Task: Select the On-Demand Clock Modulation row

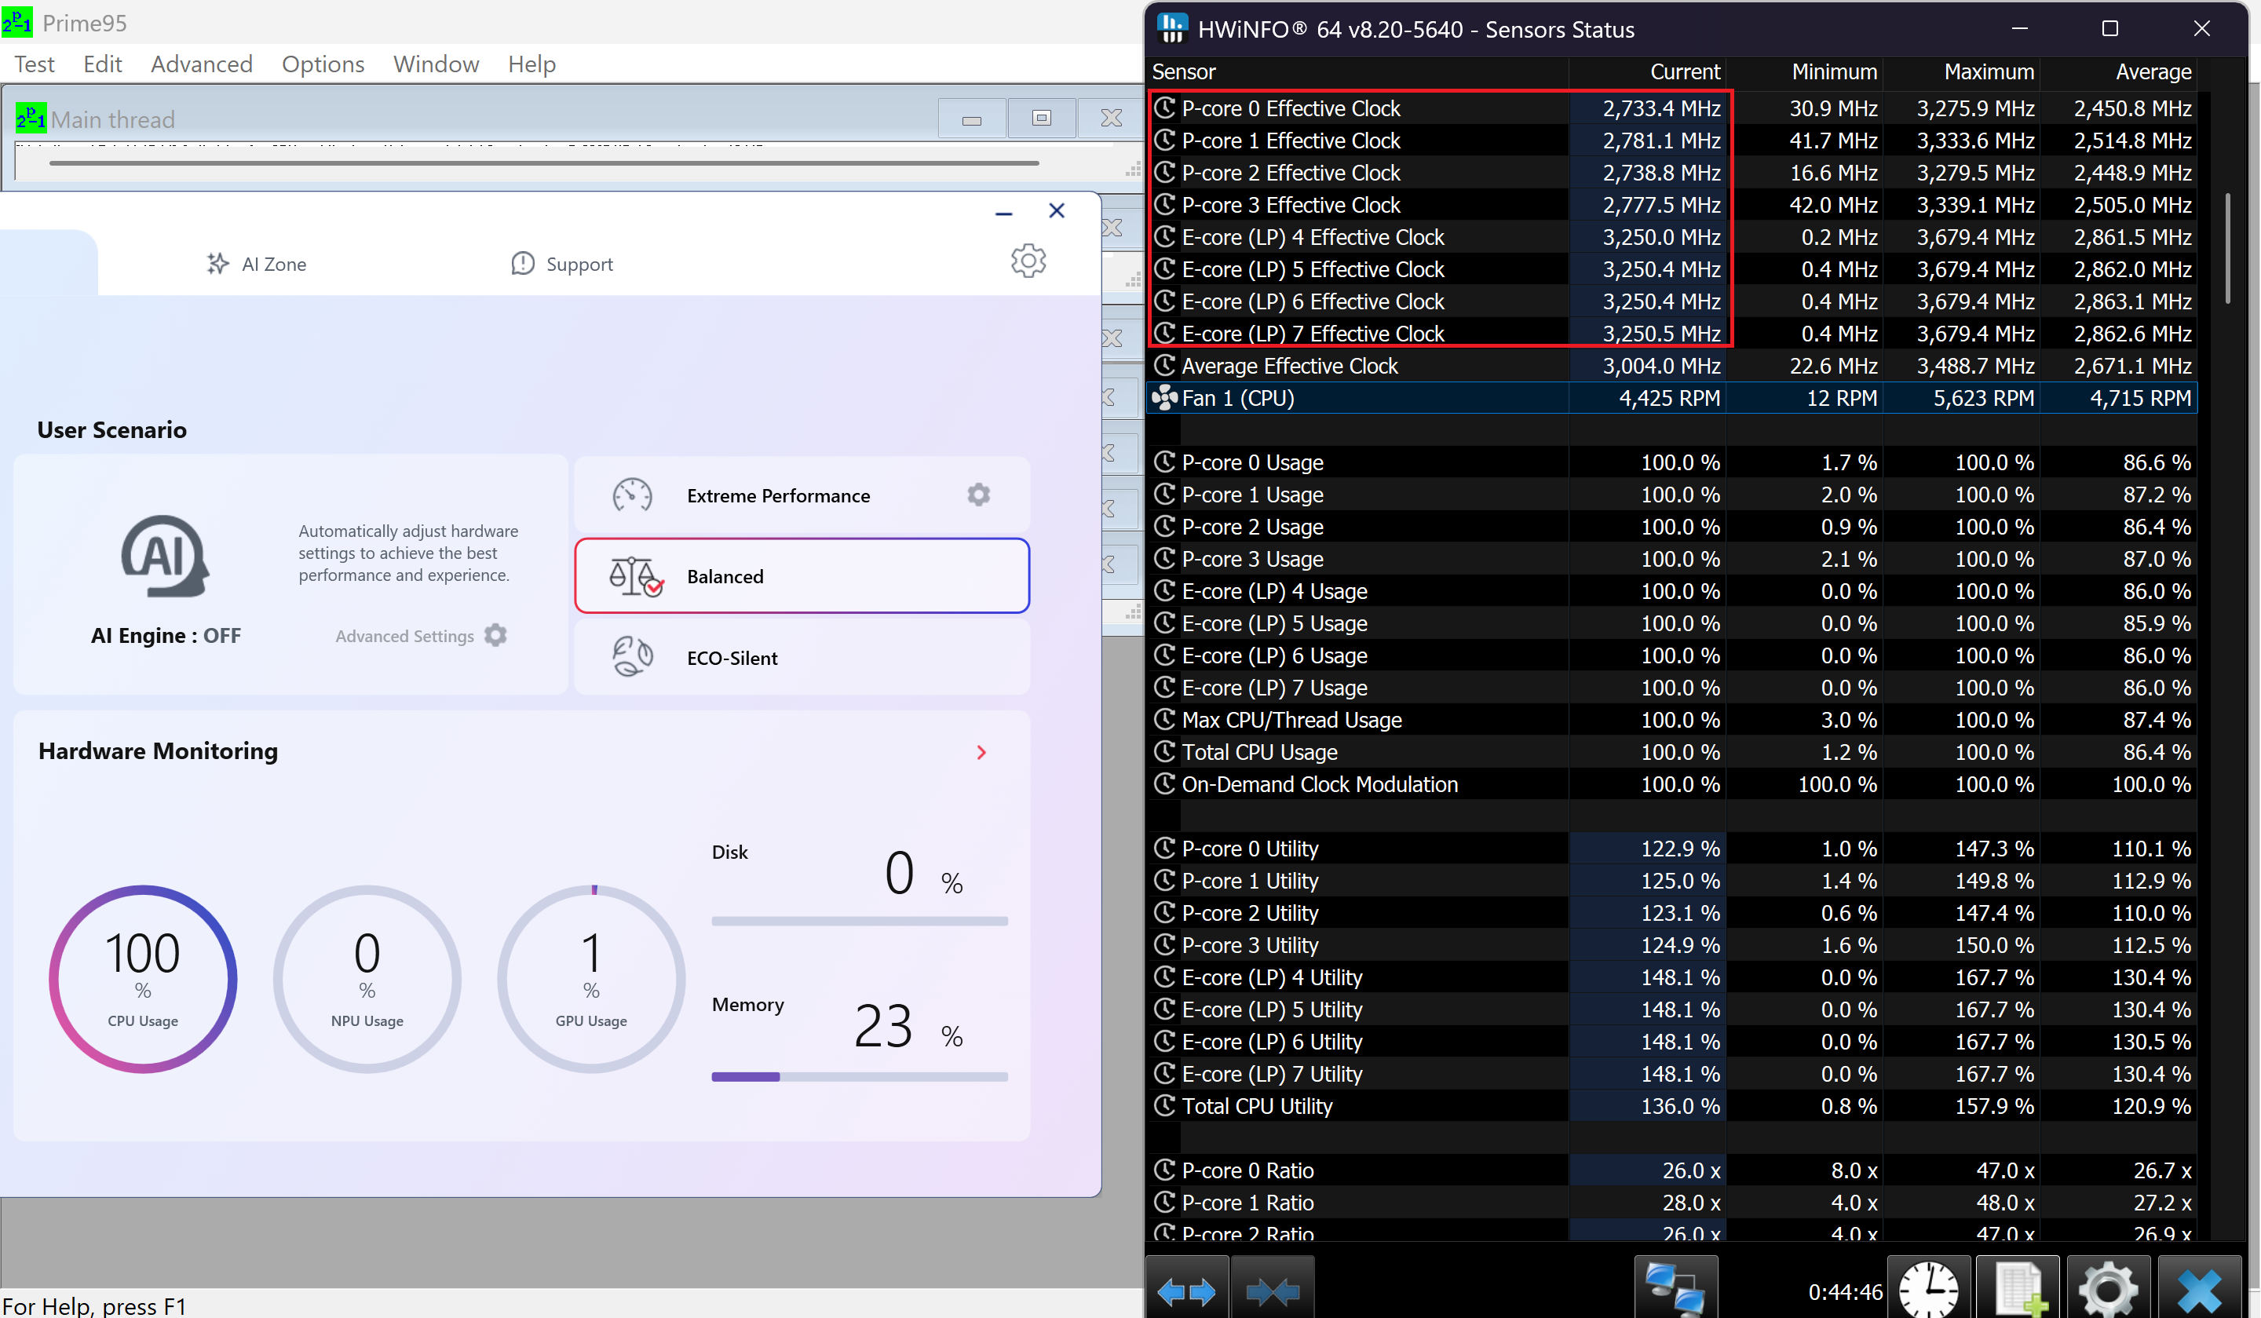Action: (x=1672, y=784)
